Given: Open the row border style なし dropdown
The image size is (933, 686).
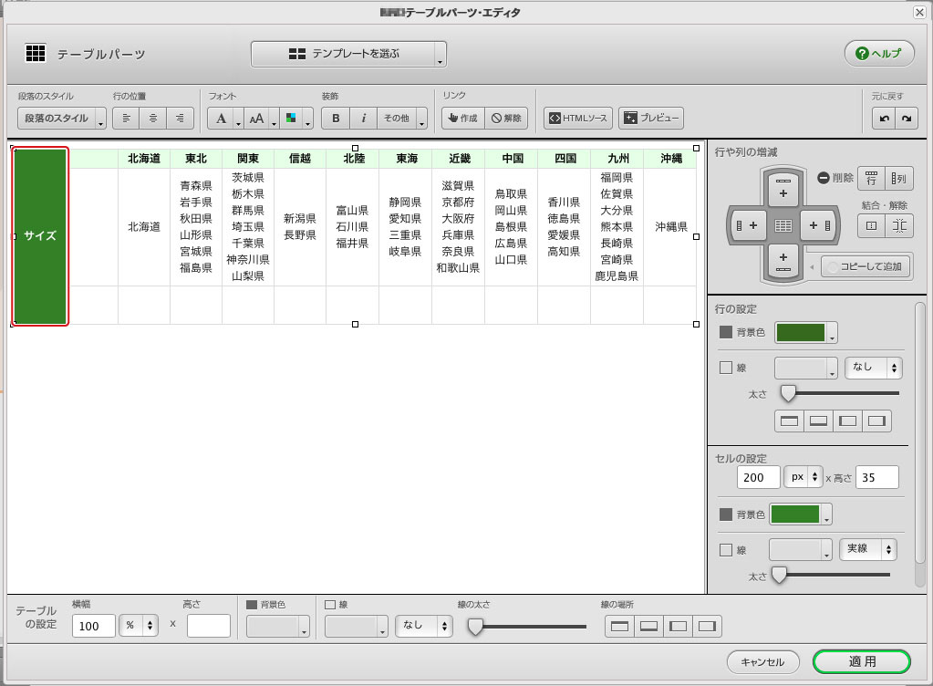Looking at the screenshot, I should click(x=874, y=368).
